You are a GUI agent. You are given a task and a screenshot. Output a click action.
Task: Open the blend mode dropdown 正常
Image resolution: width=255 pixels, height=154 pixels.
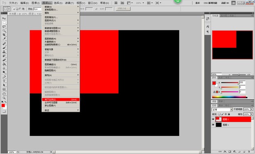click(222, 110)
